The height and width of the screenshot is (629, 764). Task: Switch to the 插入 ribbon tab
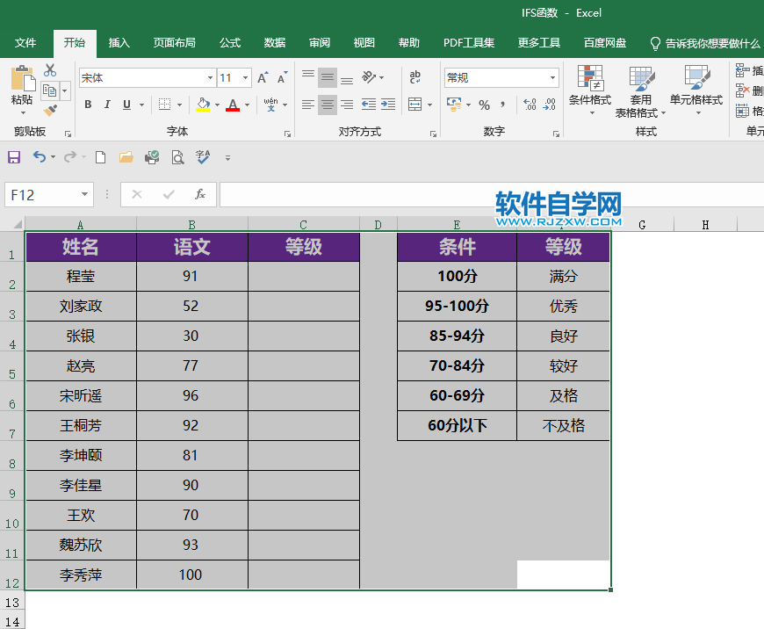(x=119, y=42)
